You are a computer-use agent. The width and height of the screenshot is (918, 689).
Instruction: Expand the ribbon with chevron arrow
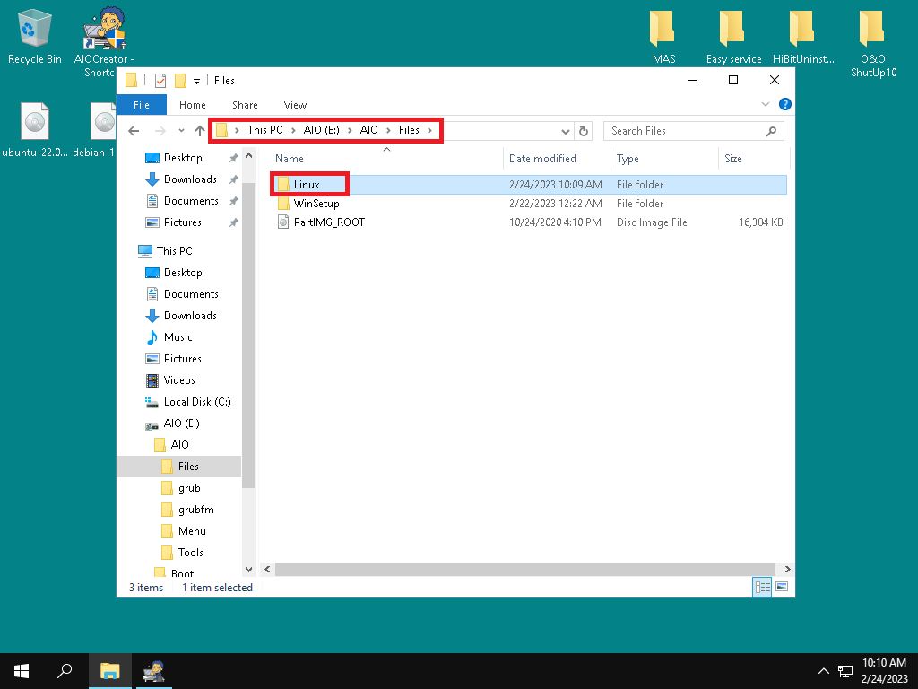click(x=766, y=105)
